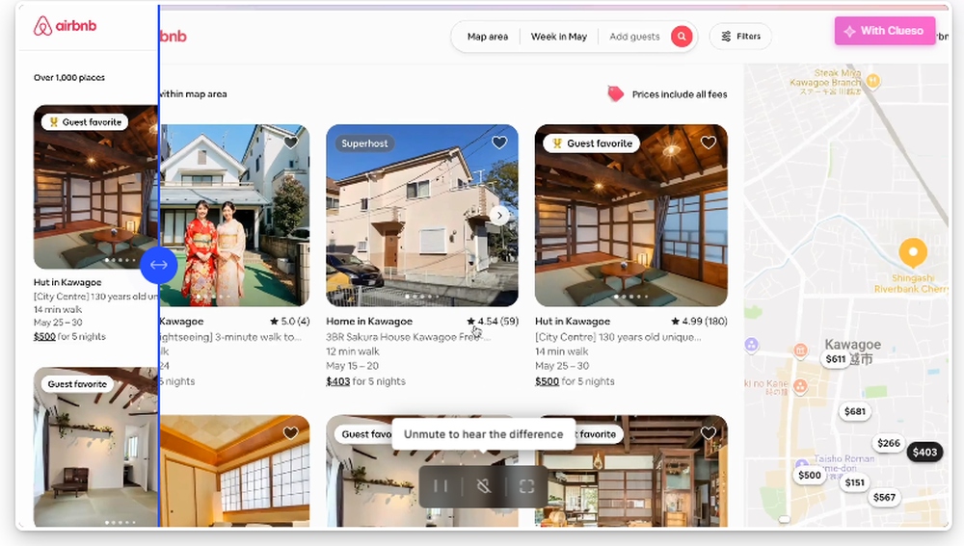The image size is (964, 546).
Task: Open Home in Kawagoe listing title
Action: [x=369, y=322]
